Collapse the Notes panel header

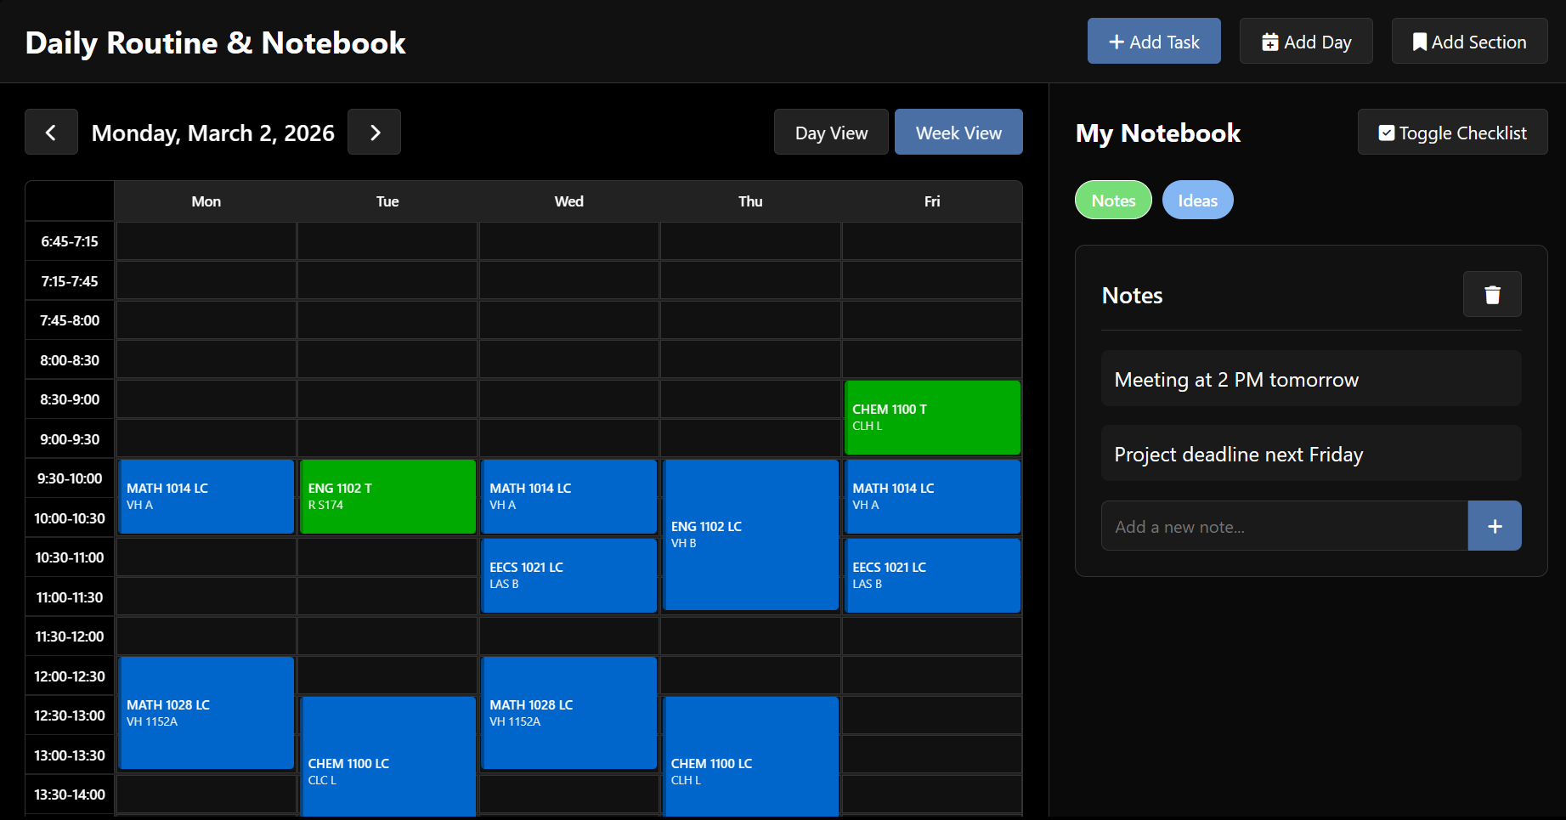[1132, 295]
